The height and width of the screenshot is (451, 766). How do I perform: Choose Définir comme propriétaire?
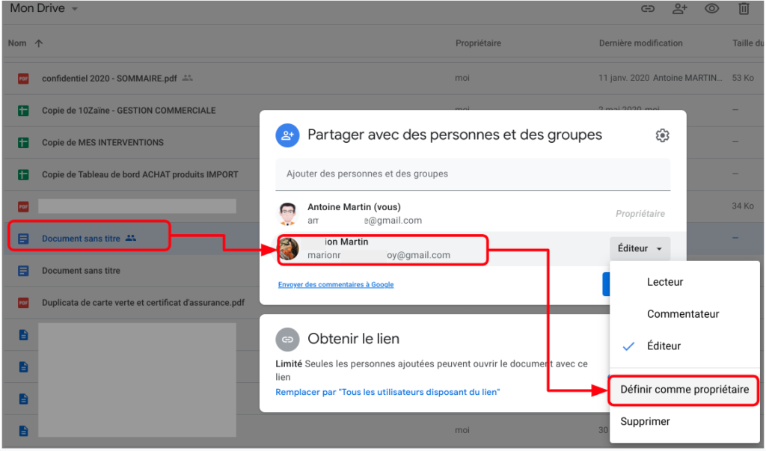pos(684,390)
